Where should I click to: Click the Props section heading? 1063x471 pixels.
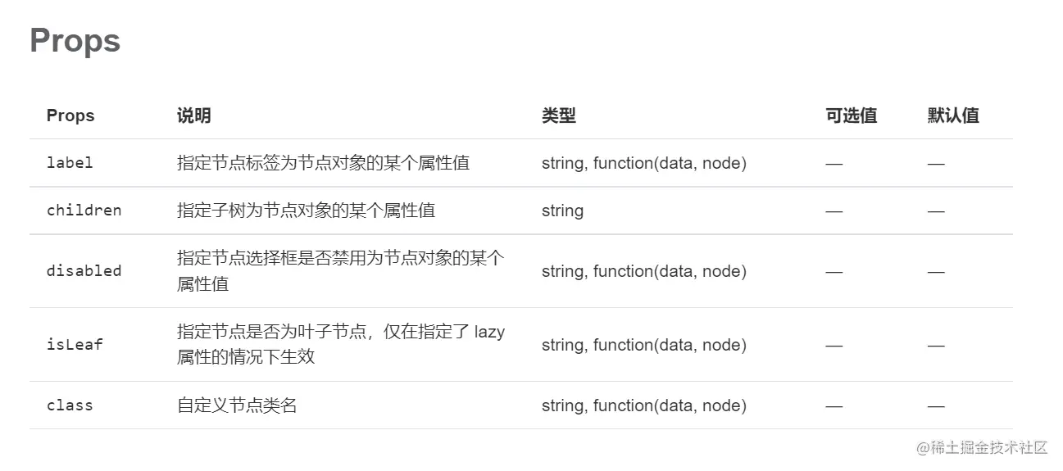[x=75, y=41]
